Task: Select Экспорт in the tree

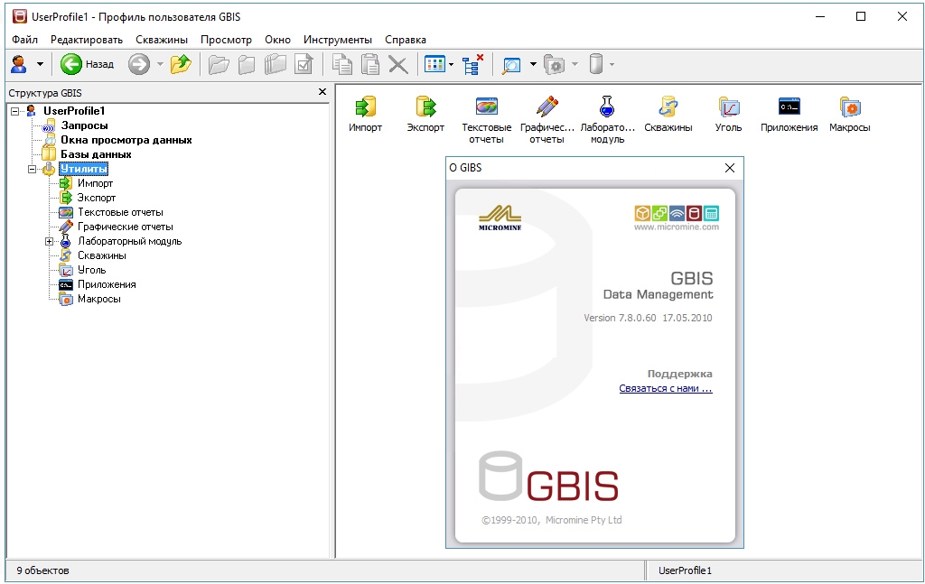Action: point(96,198)
